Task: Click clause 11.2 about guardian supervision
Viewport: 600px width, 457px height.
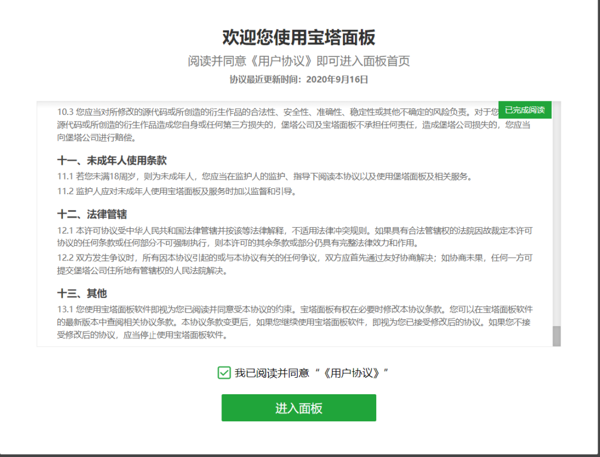Action: tap(177, 191)
